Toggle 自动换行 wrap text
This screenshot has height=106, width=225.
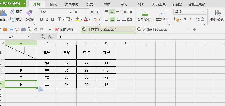pos(162,15)
